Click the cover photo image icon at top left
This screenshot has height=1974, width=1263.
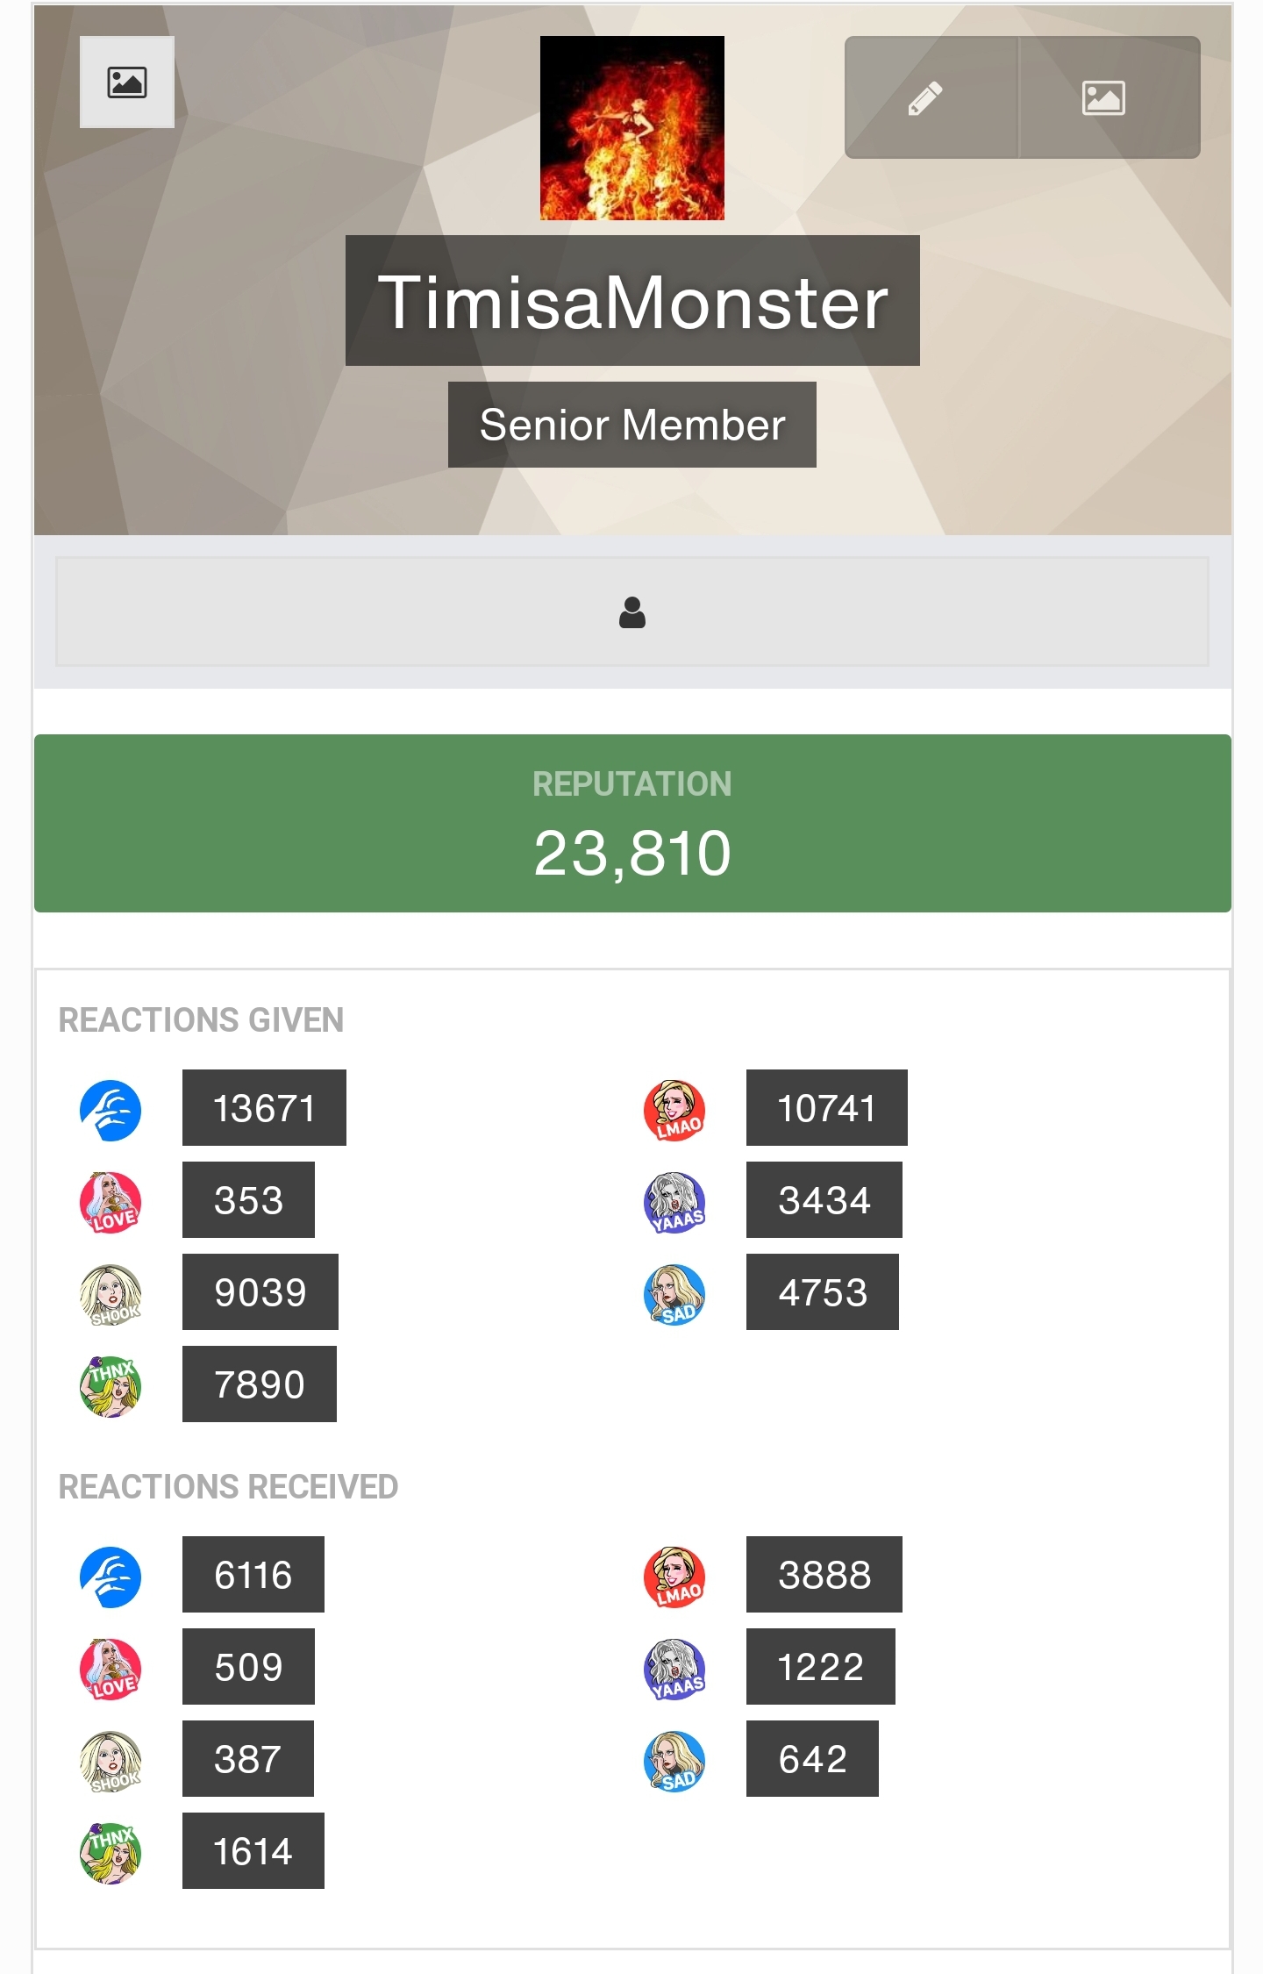(x=127, y=82)
